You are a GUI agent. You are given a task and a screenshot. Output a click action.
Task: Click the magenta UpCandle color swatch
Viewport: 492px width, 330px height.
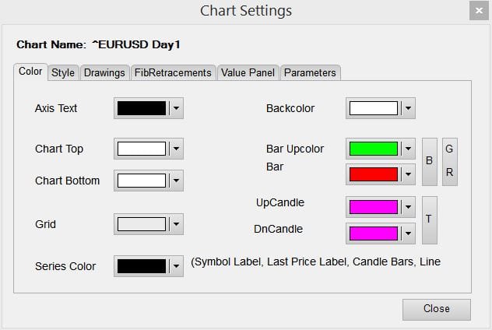[374, 207]
